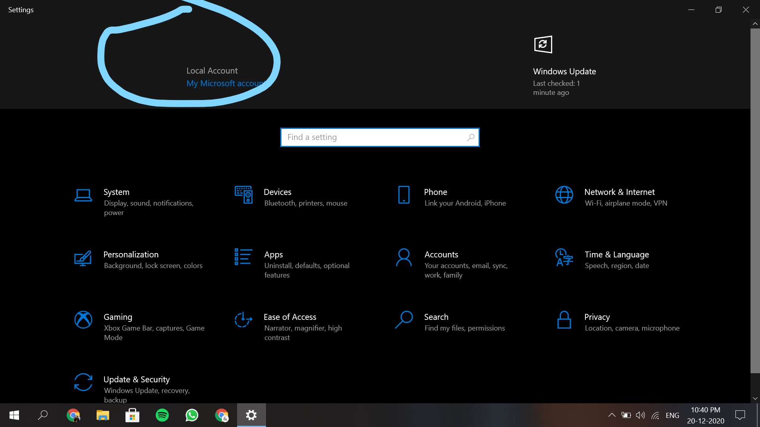Open Network & Internet settings title
Image resolution: width=760 pixels, height=427 pixels.
619,192
